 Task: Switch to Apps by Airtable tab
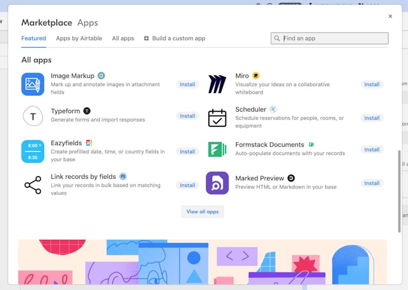tap(79, 38)
